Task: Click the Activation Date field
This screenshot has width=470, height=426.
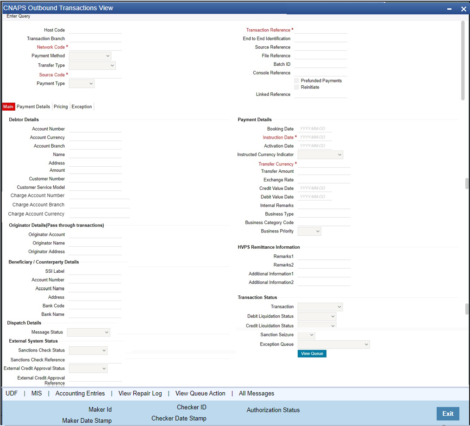Action: [x=315, y=146]
